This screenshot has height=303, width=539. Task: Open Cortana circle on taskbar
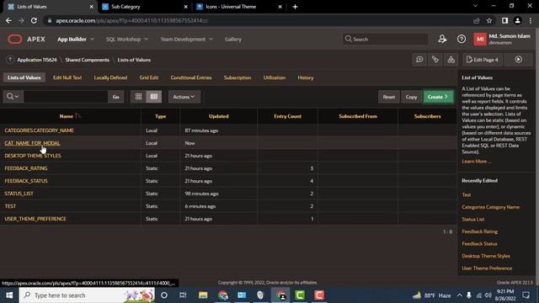pyautogui.click(x=164, y=295)
